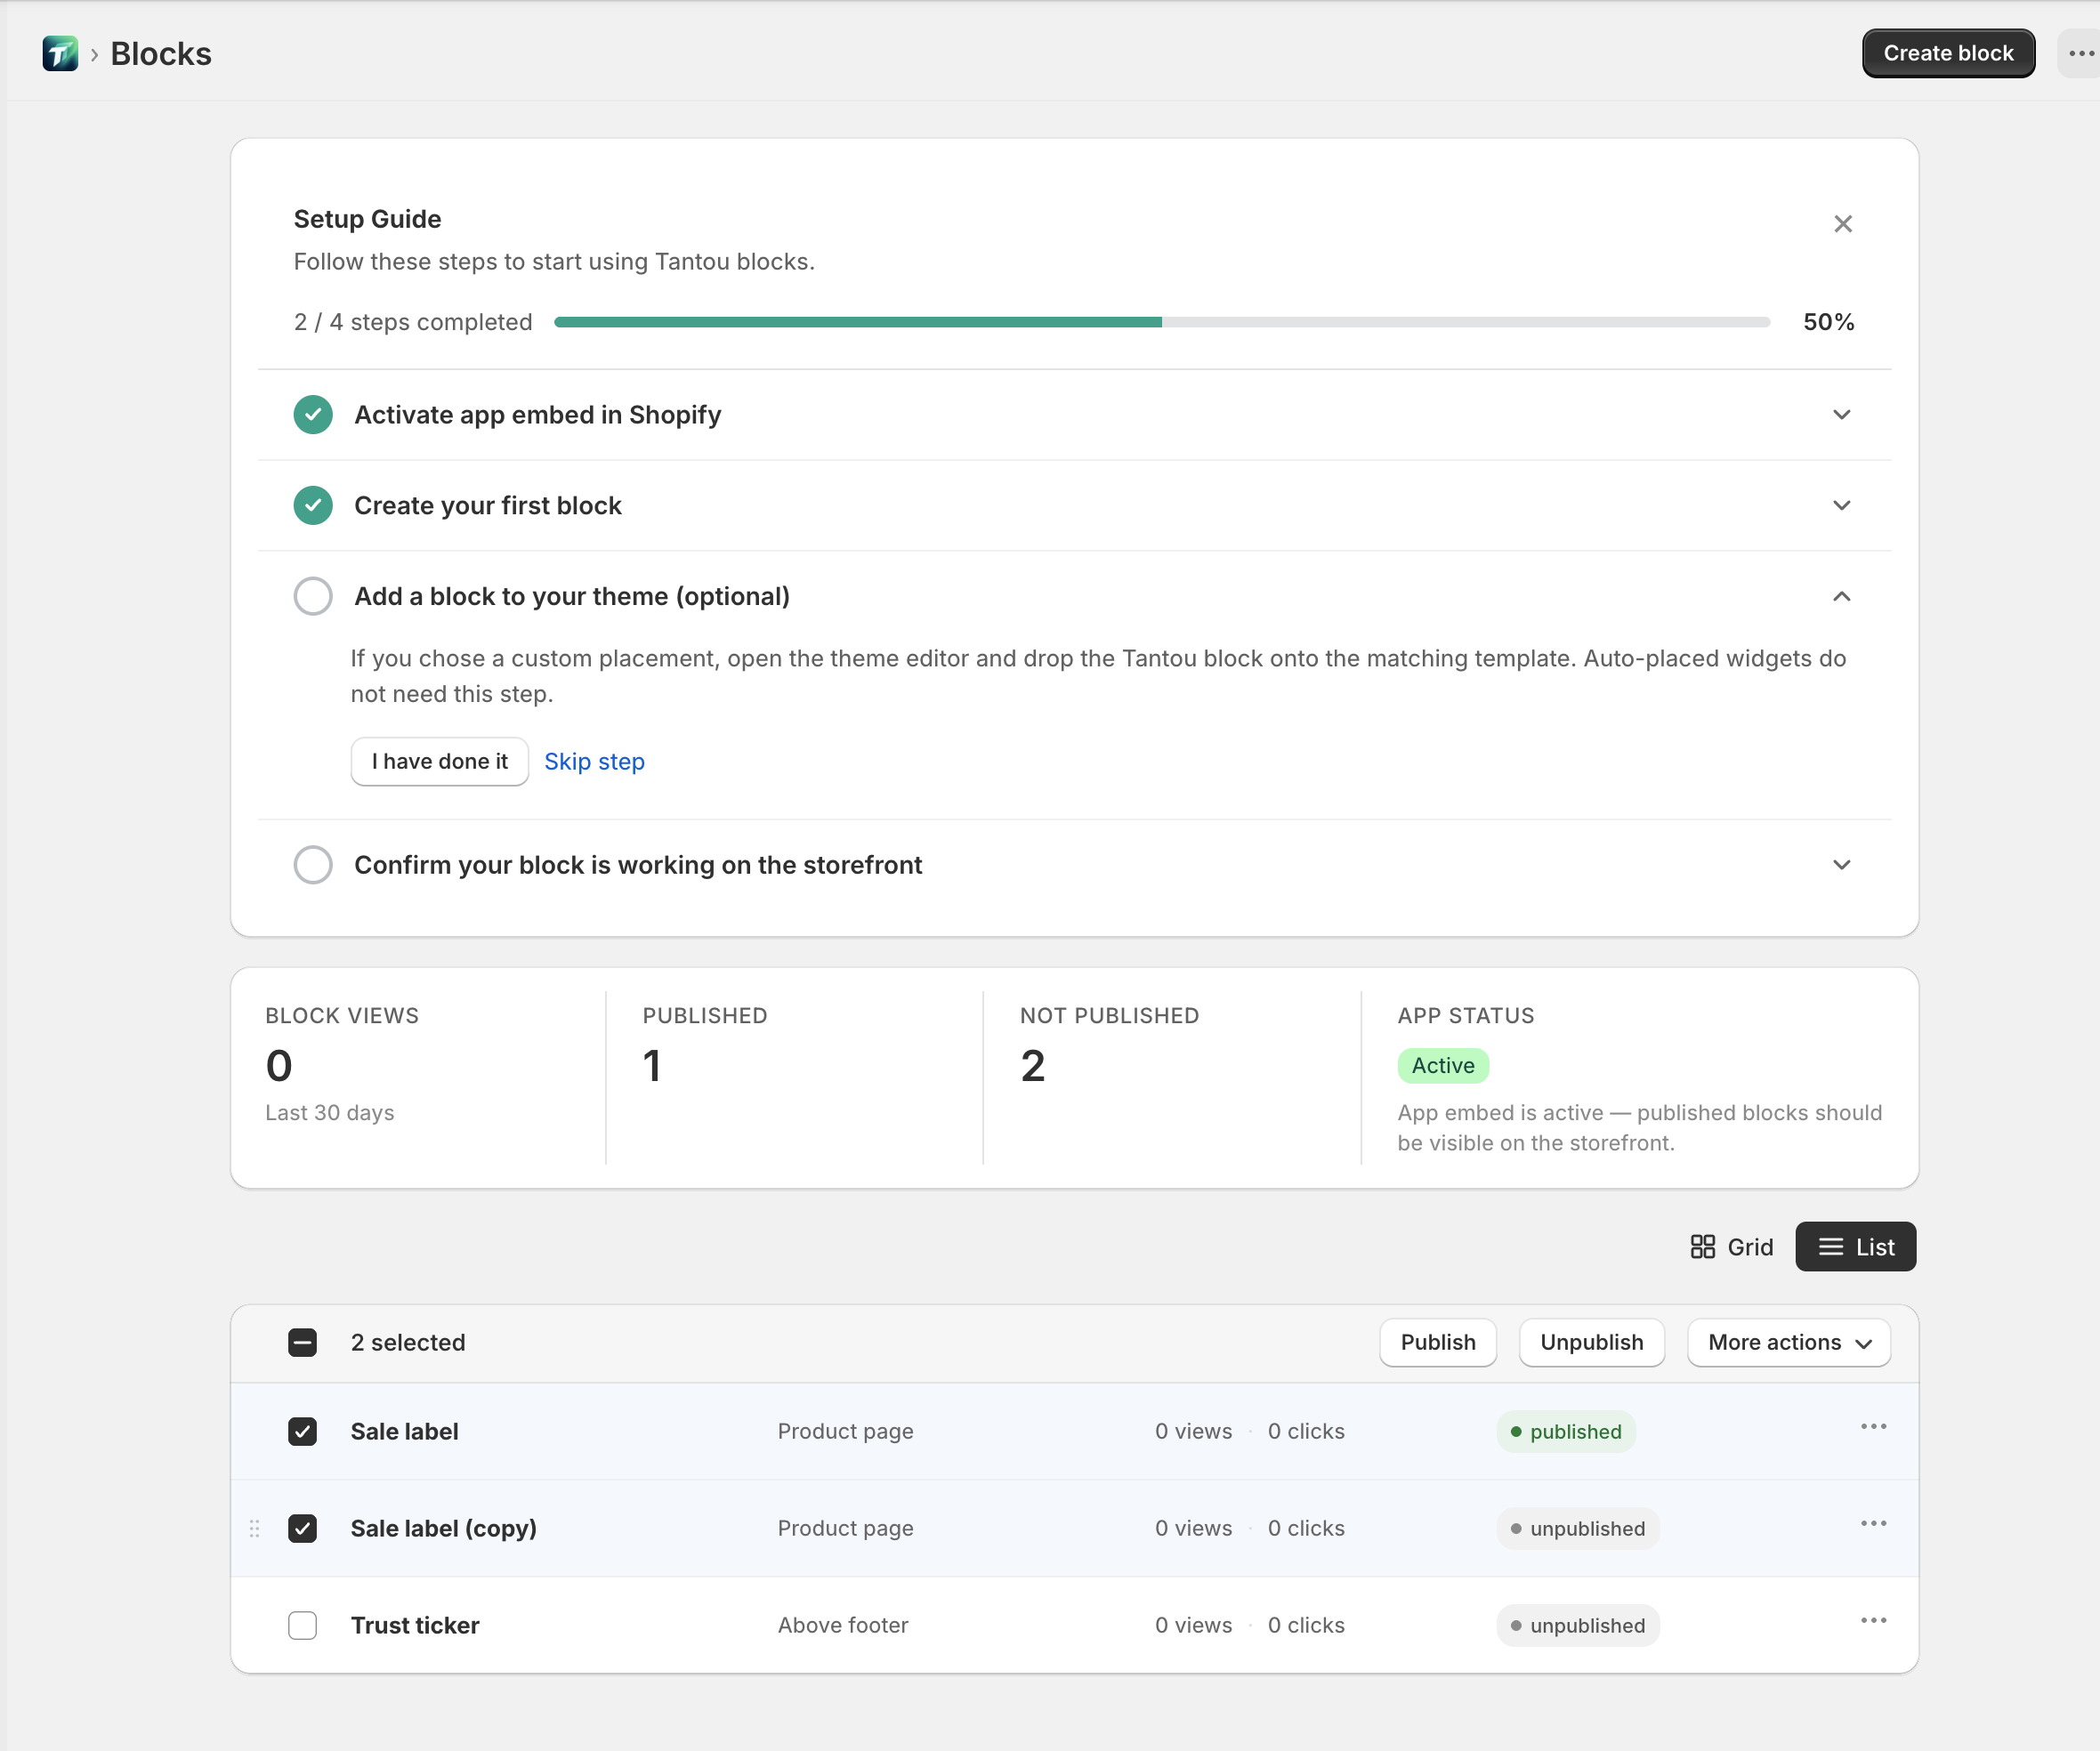The width and height of the screenshot is (2100, 1751).
Task: Click the drag handle on Sale label (copy) row
Action: tap(254, 1529)
